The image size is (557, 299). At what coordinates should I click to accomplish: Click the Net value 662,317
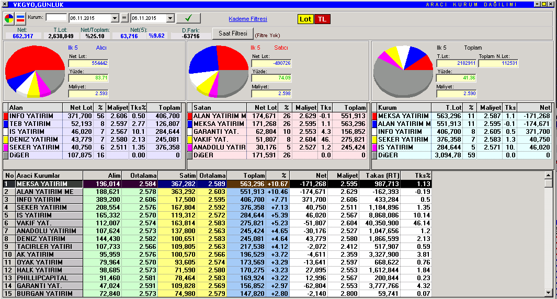(22, 36)
